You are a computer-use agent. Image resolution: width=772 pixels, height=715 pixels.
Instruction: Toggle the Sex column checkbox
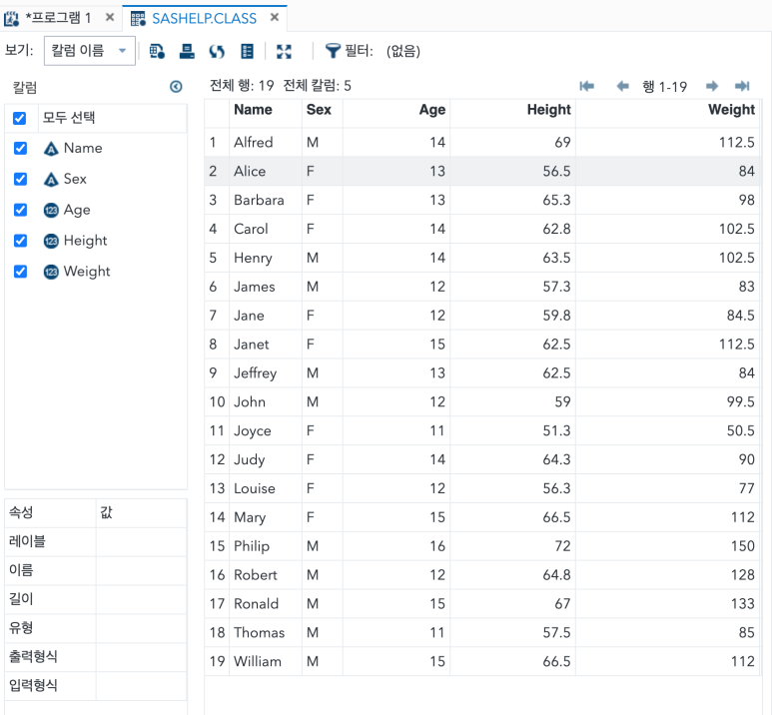(20, 179)
